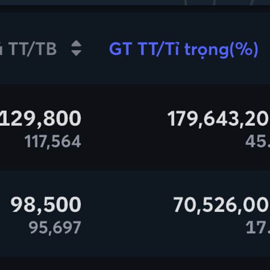Click the 129,800 price value
Viewport: 270px width, 270px height.
click(x=40, y=119)
